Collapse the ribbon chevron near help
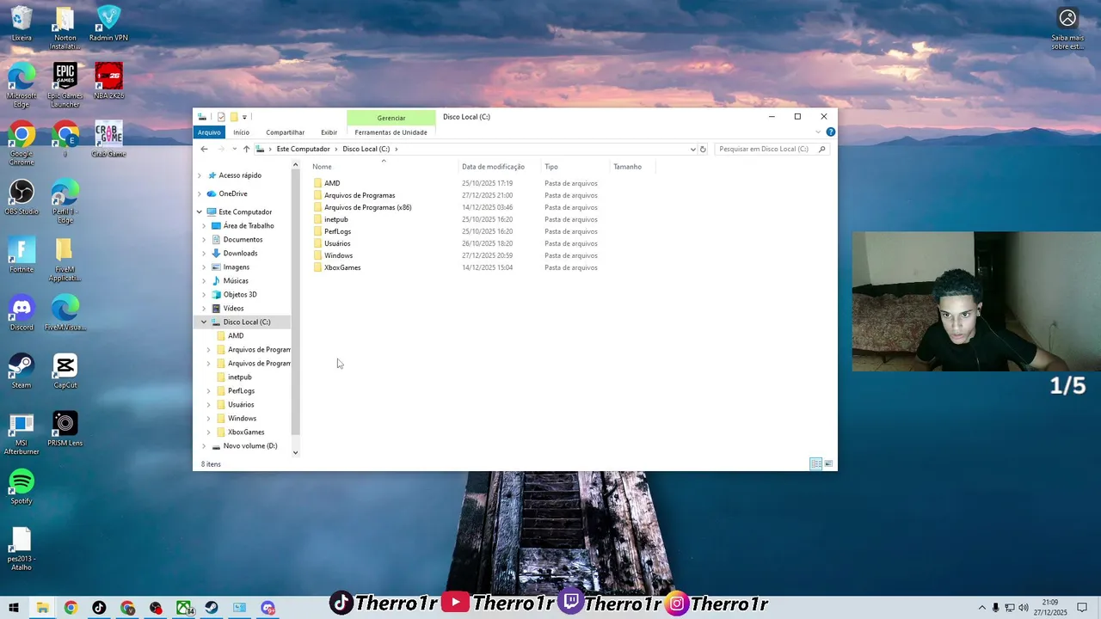 pos(818,132)
